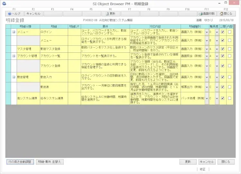Click the ヘルプ help toolbar button
The image size is (241, 174).
coord(14,14)
